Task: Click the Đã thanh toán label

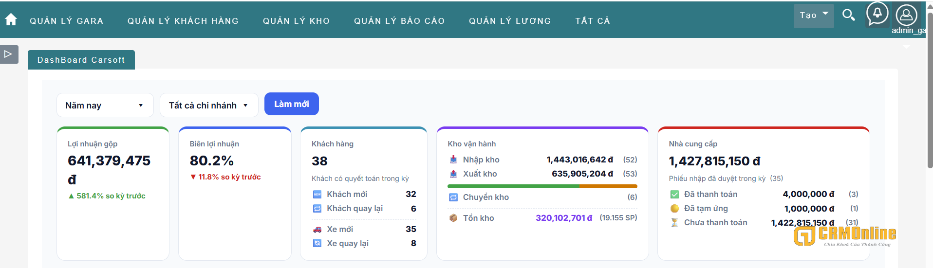Action: 711,194
